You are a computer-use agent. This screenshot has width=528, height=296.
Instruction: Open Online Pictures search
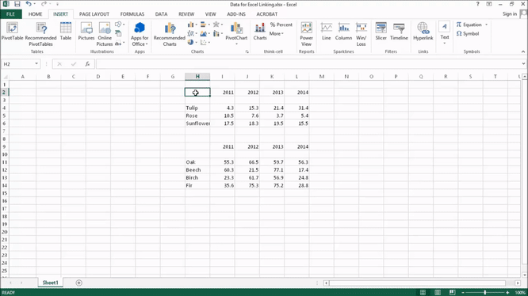click(x=105, y=34)
